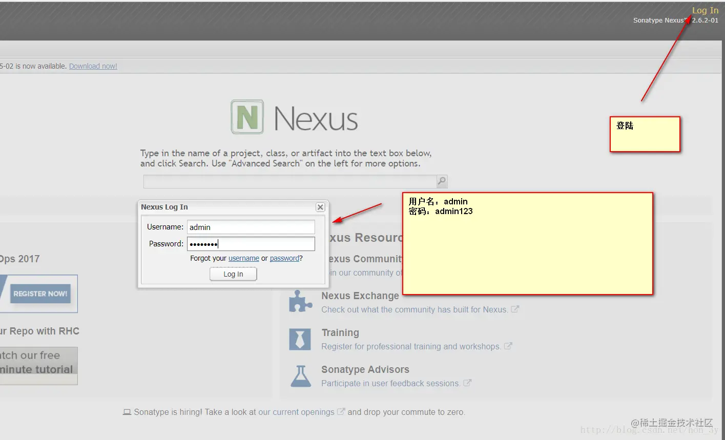The height and width of the screenshot is (440, 725).
Task: Open the forgot 'username' link
Action: tap(244, 258)
